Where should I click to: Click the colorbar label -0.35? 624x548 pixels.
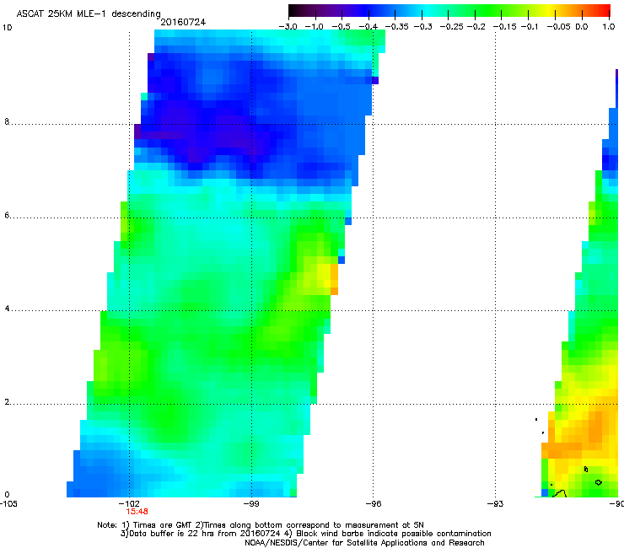pos(396,27)
